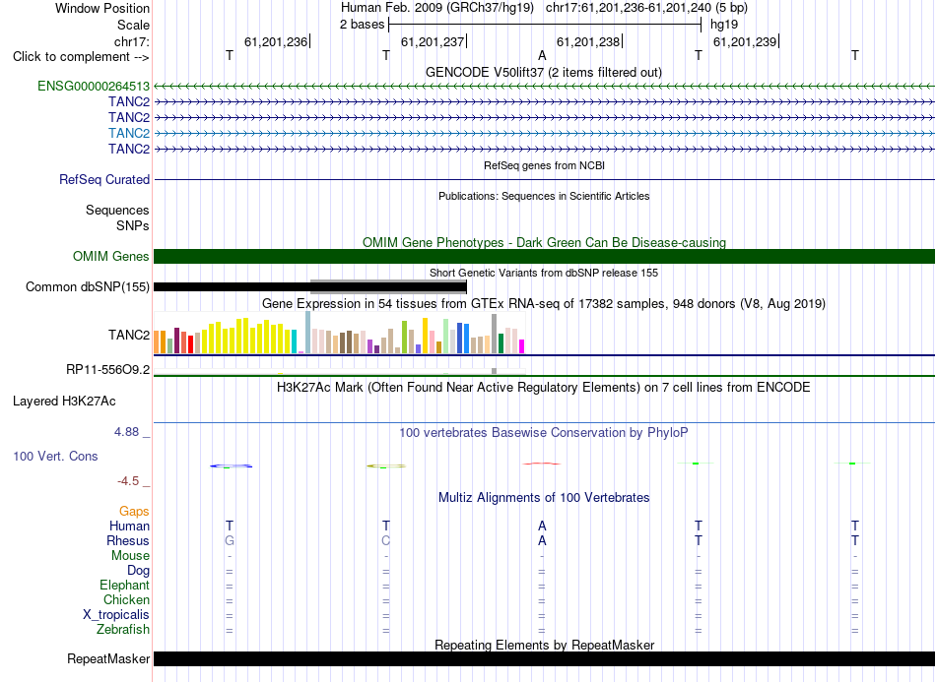Click the -4.5 conservation scale minimum
The width and height of the screenshot is (936, 682).
click(128, 481)
